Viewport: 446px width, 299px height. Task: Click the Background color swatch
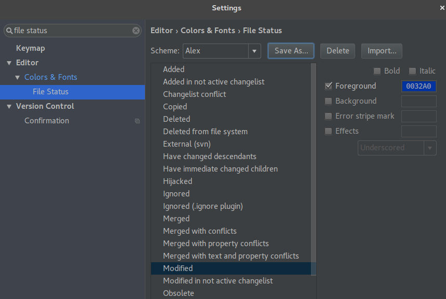tap(418, 102)
